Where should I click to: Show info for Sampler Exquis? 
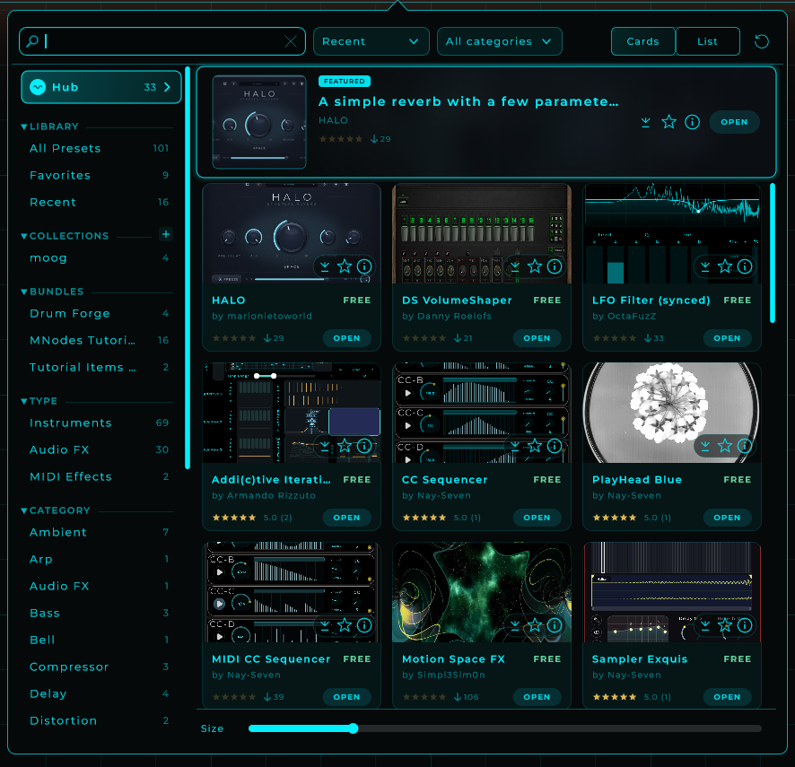click(744, 625)
